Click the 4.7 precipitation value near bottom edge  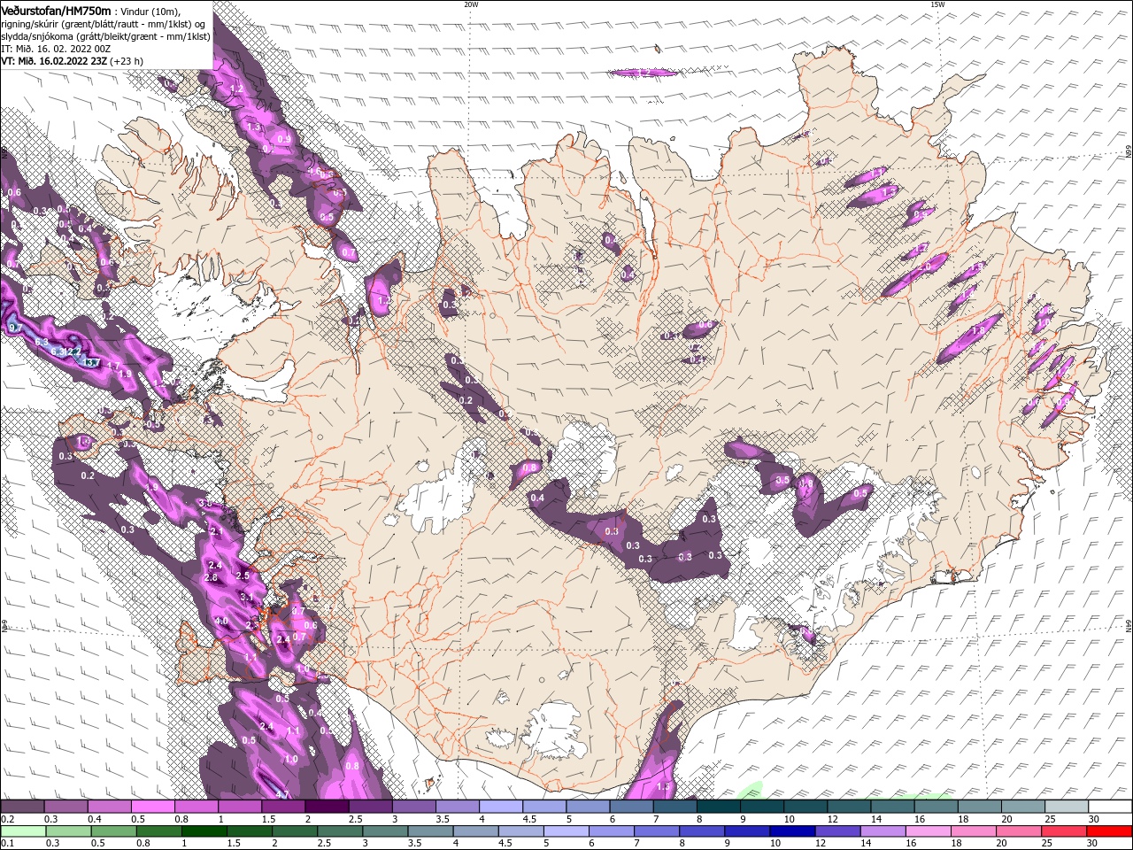pyautogui.click(x=281, y=793)
